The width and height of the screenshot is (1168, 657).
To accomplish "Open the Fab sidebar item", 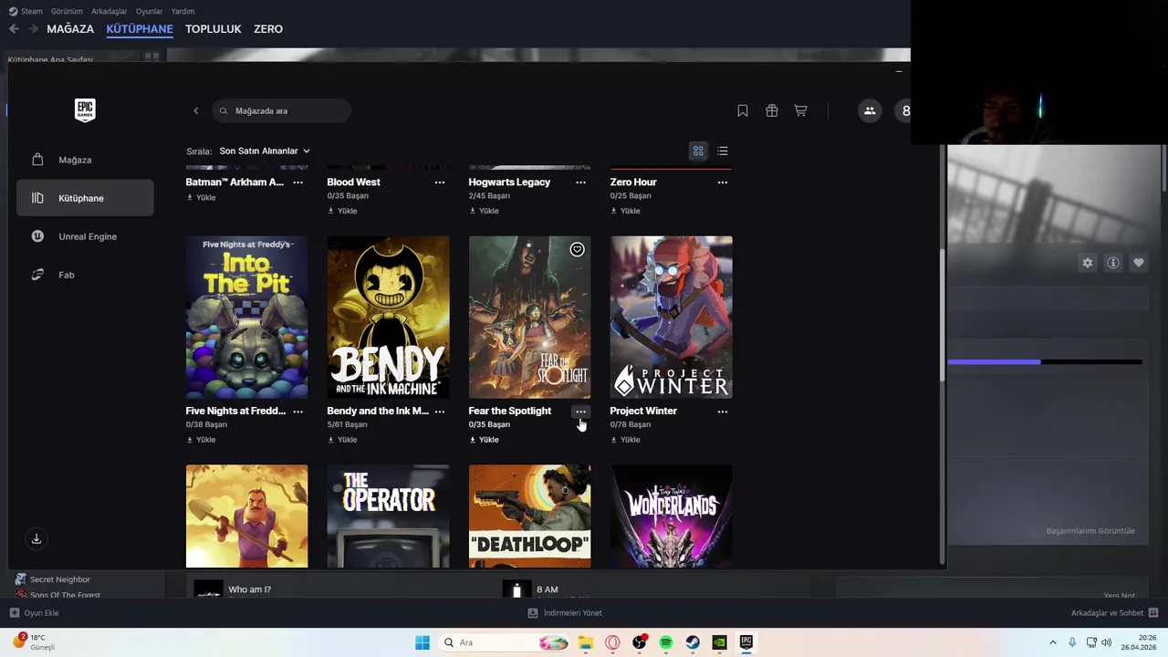I will [85, 275].
